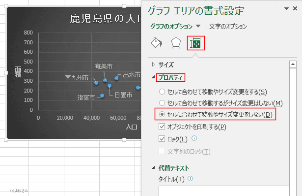
Task: Click the 40,000 horizontal axis value
Action: 91,118
